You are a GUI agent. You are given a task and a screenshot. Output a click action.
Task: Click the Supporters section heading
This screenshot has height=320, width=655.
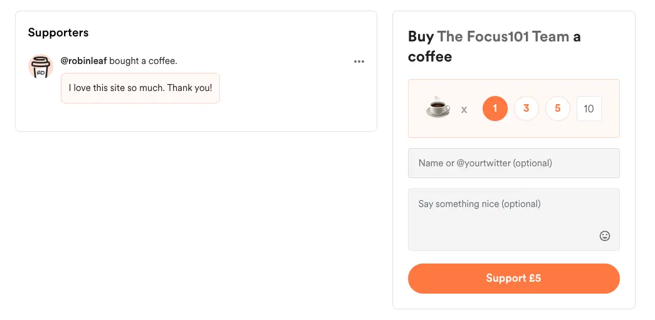point(58,33)
